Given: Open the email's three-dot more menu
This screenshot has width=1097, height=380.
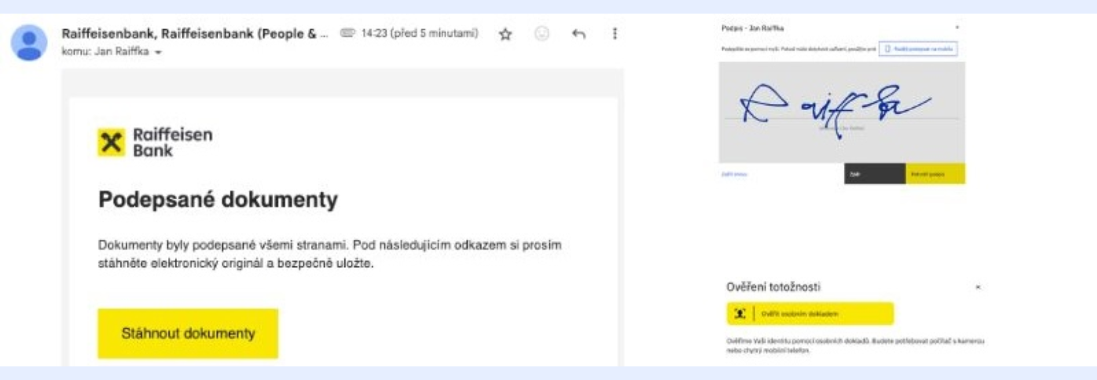Looking at the screenshot, I should (615, 34).
